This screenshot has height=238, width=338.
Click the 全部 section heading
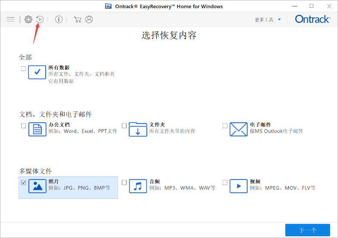[25, 57]
